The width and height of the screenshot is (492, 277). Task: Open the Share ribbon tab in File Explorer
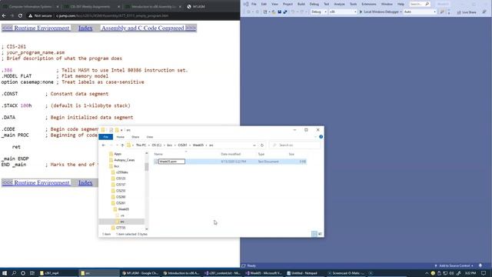click(135, 137)
